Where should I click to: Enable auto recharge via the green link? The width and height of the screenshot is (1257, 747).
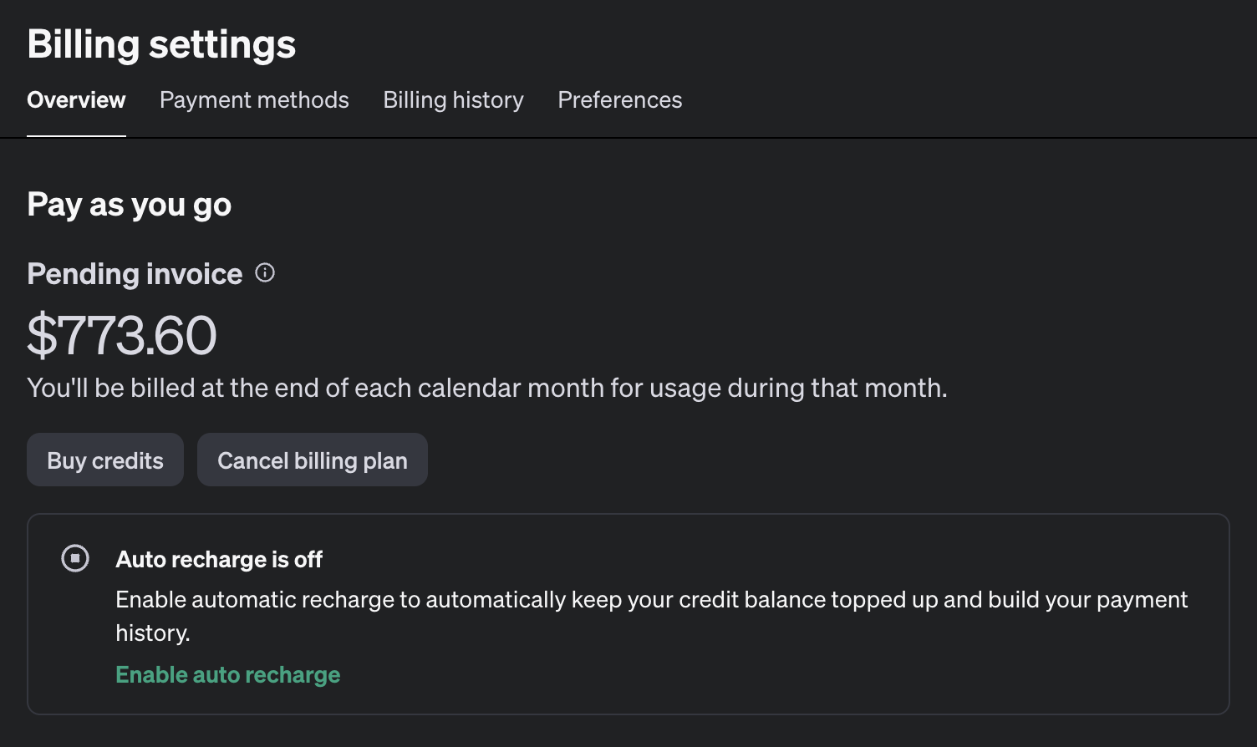(227, 674)
